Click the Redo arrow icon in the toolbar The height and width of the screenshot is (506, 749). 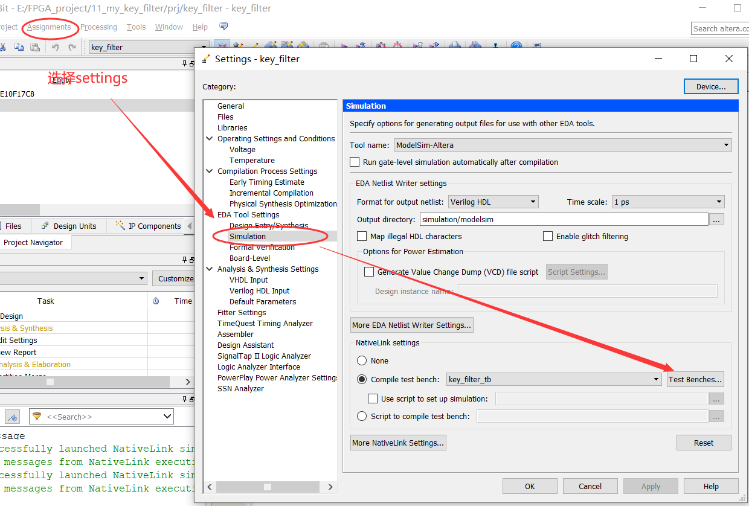[72, 47]
